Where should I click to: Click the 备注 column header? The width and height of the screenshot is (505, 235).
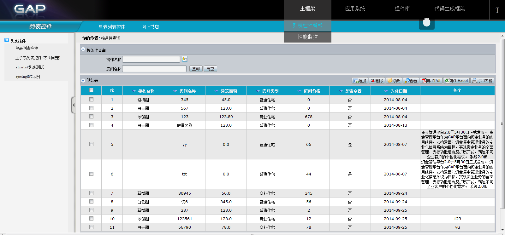[x=457, y=91]
